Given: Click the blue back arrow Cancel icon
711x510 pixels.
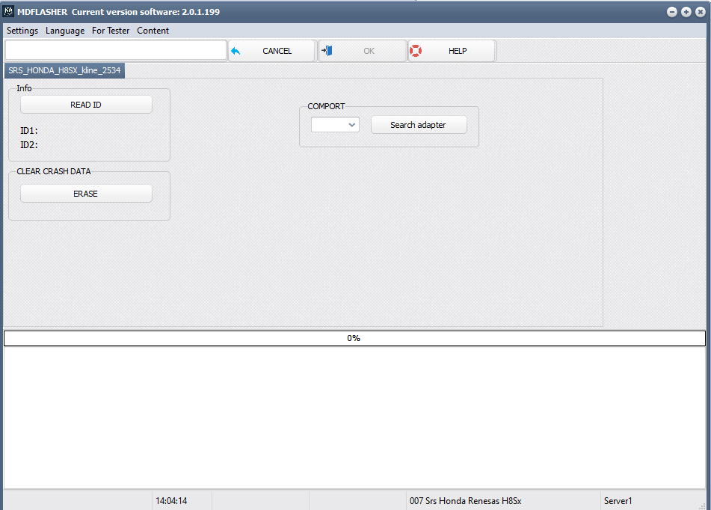Looking at the screenshot, I should (x=236, y=52).
